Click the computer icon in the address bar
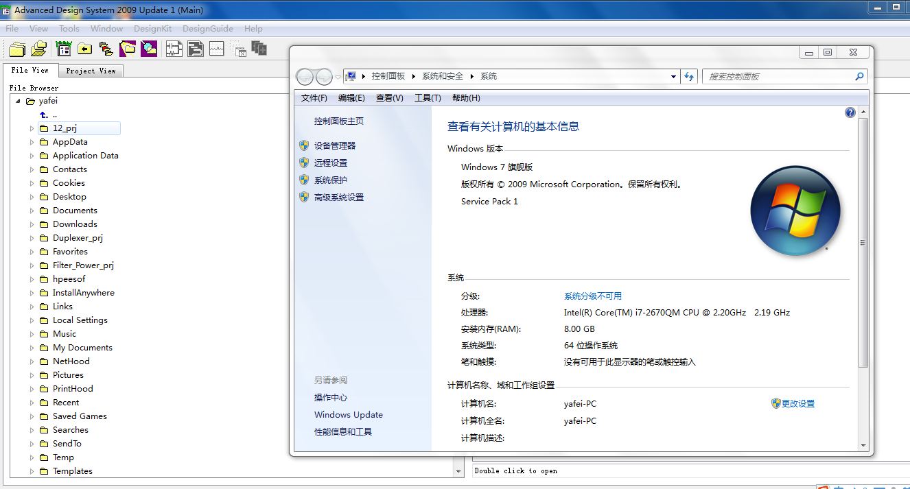This screenshot has height=489, width=910. [x=351, y=76]
